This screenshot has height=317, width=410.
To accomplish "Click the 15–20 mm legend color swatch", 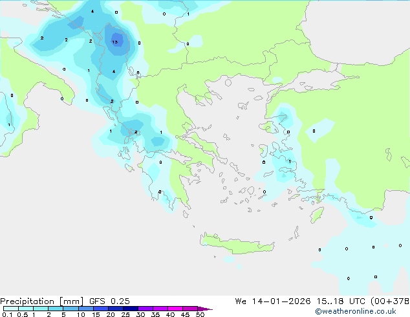I will pos(101,309).
